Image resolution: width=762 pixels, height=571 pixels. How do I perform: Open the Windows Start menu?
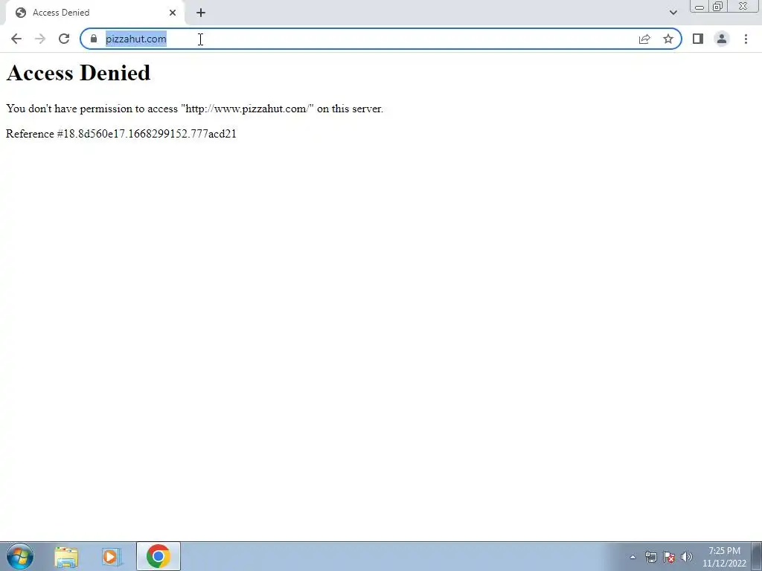pyautogui.click(x=19, y=556)
